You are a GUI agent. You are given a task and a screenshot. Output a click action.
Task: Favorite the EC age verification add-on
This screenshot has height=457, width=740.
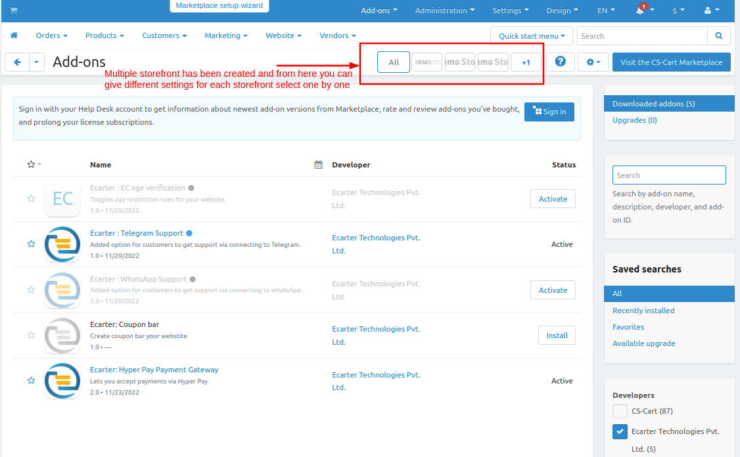31,198
